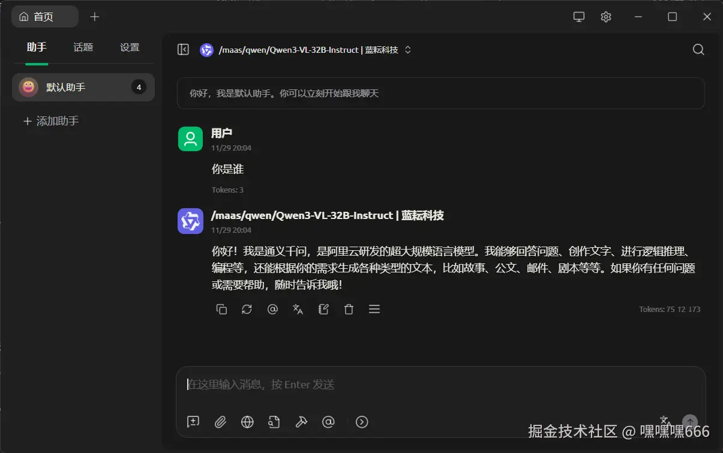Attach a file to the message
The width and height of the screenshot is (723, 453).
coord(220,422)
